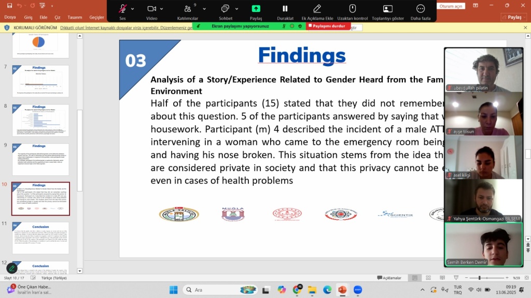This screenshot has width=531, height=298.
Task: Click the green Paylaş share icon
Action: point(256,9)
